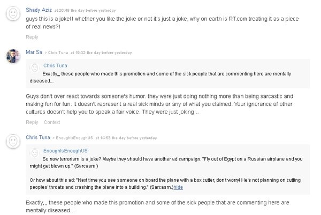The height and width of the screenshot is (215, 321).
Task: Open EnoughIsEnoughUS name inside the quote box
Action: [65, 151]
